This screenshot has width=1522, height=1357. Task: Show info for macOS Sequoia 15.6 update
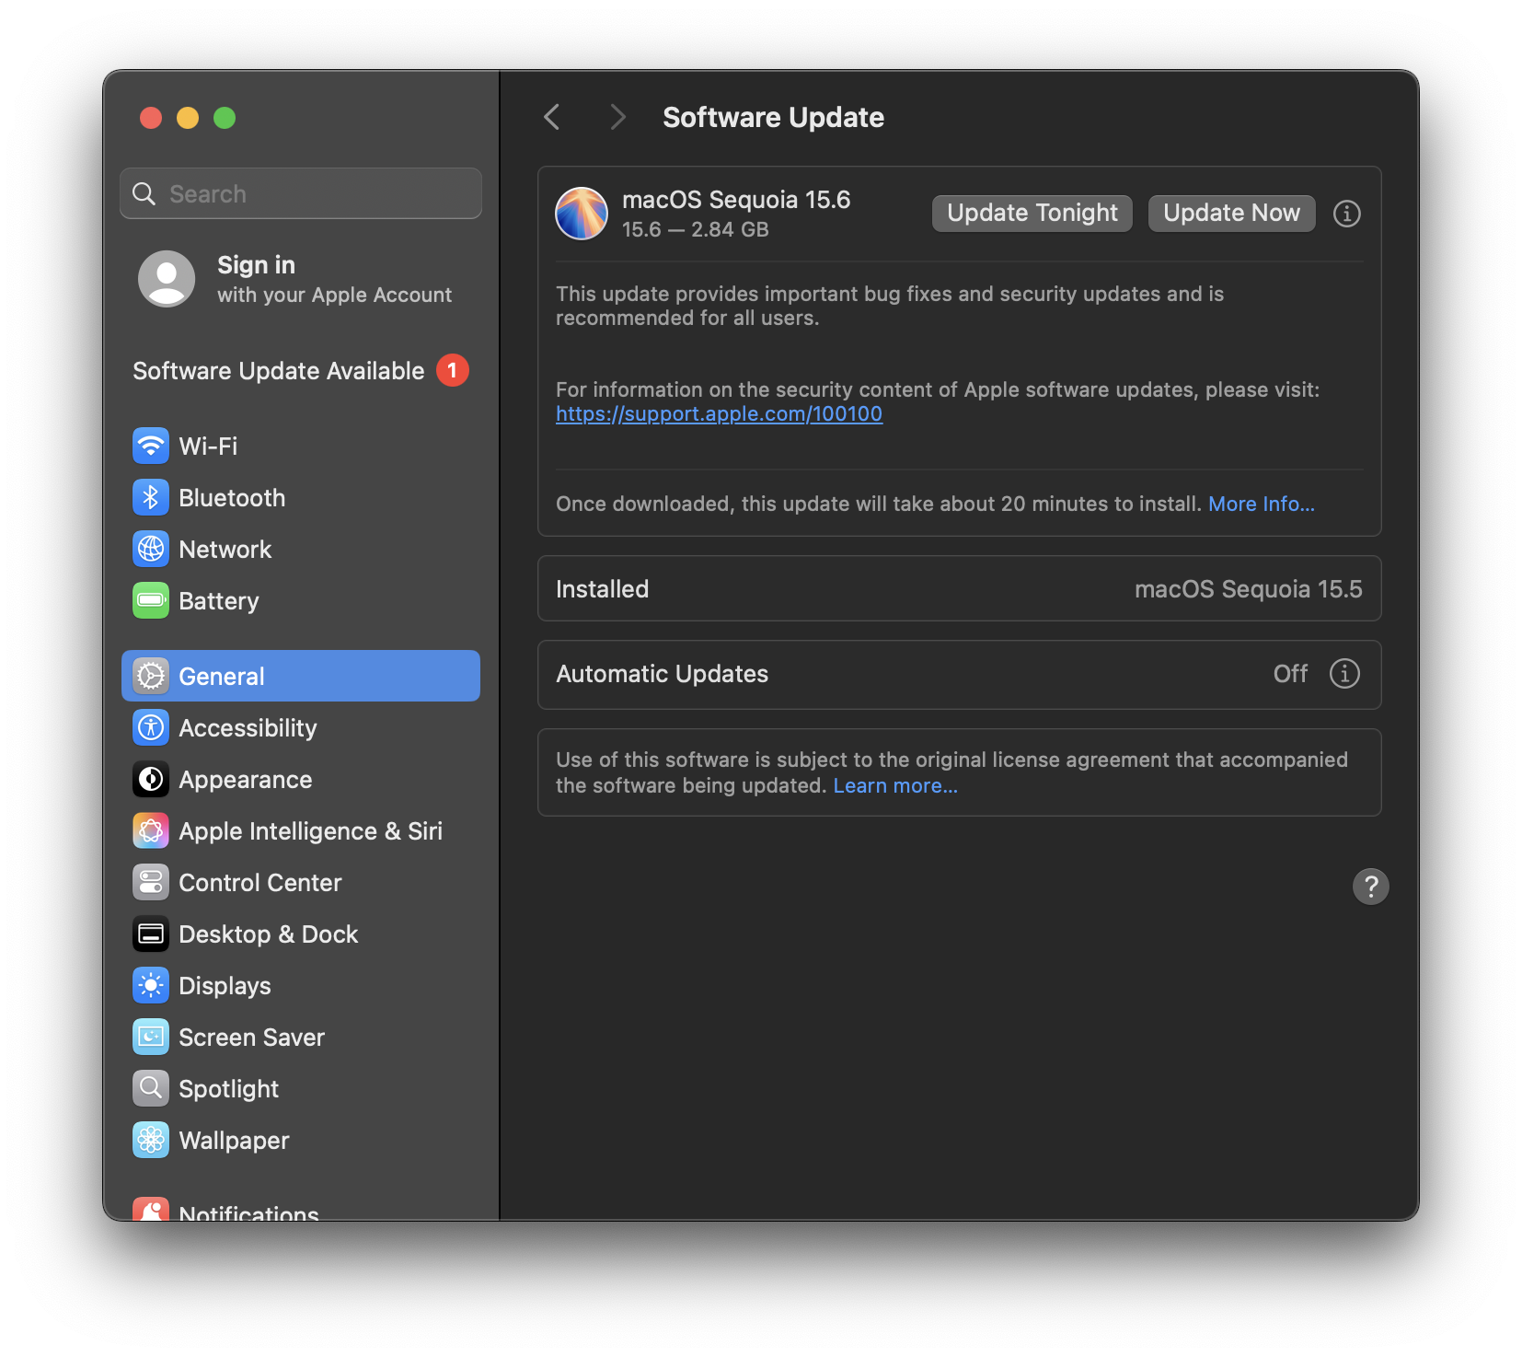click(x=1347, y=214)
